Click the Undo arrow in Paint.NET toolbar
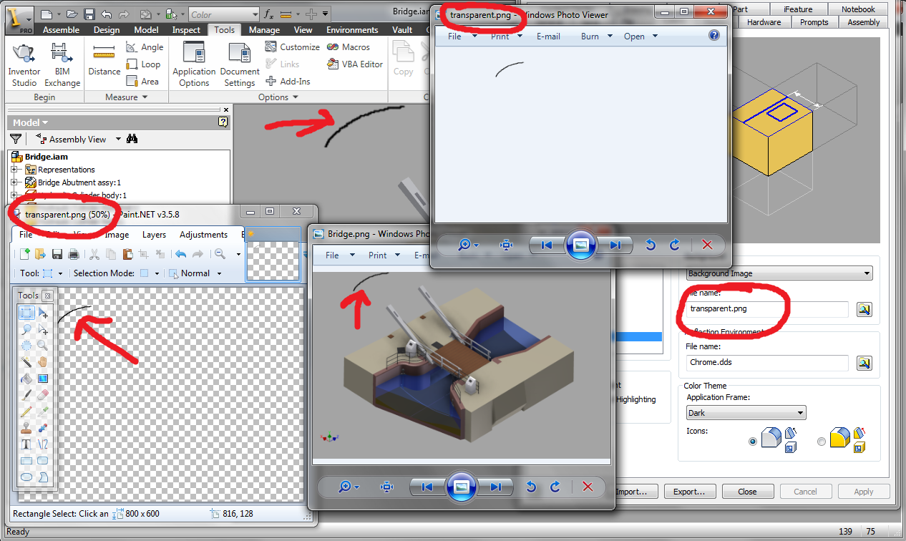This screenshot has height=541, width=906. click(x=180, y=253)
